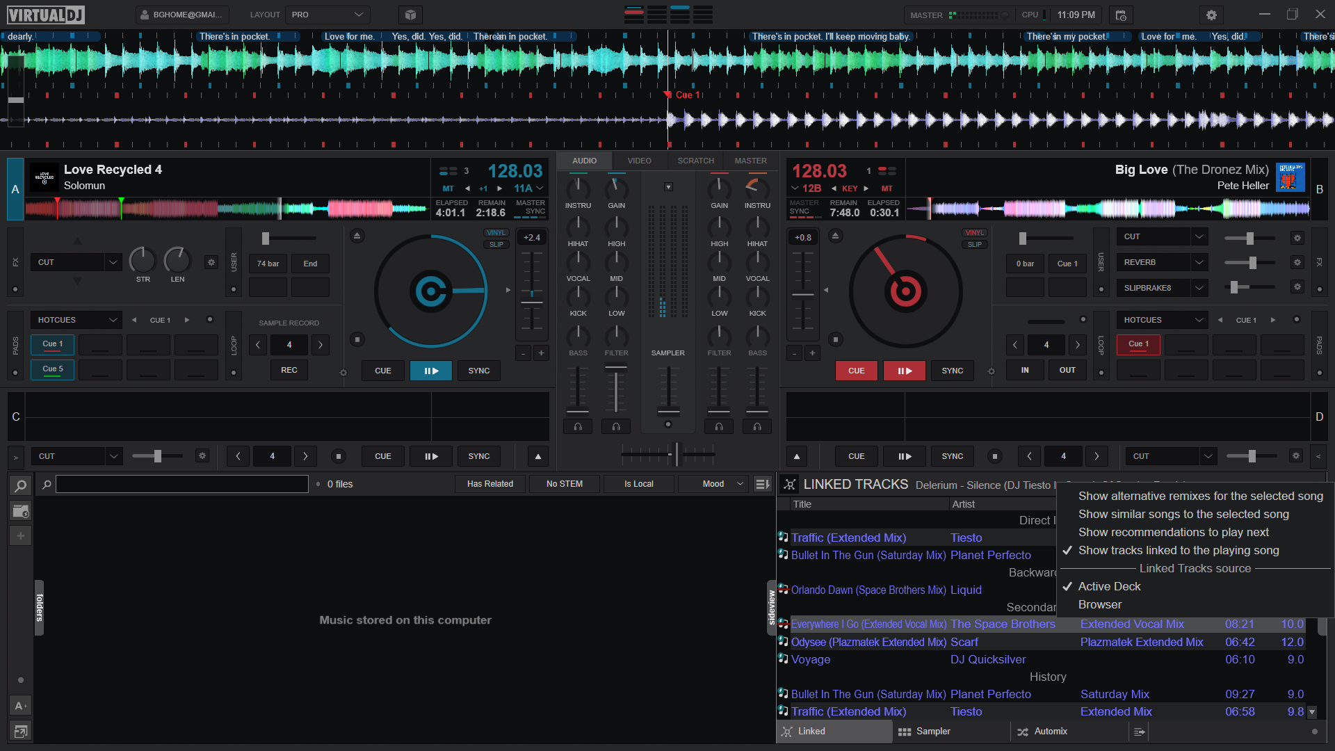Screen dimensions: 1335x751
Task: Open deck B SLIPBRAKE8 effect settings gear
Action: point(1297,286)
